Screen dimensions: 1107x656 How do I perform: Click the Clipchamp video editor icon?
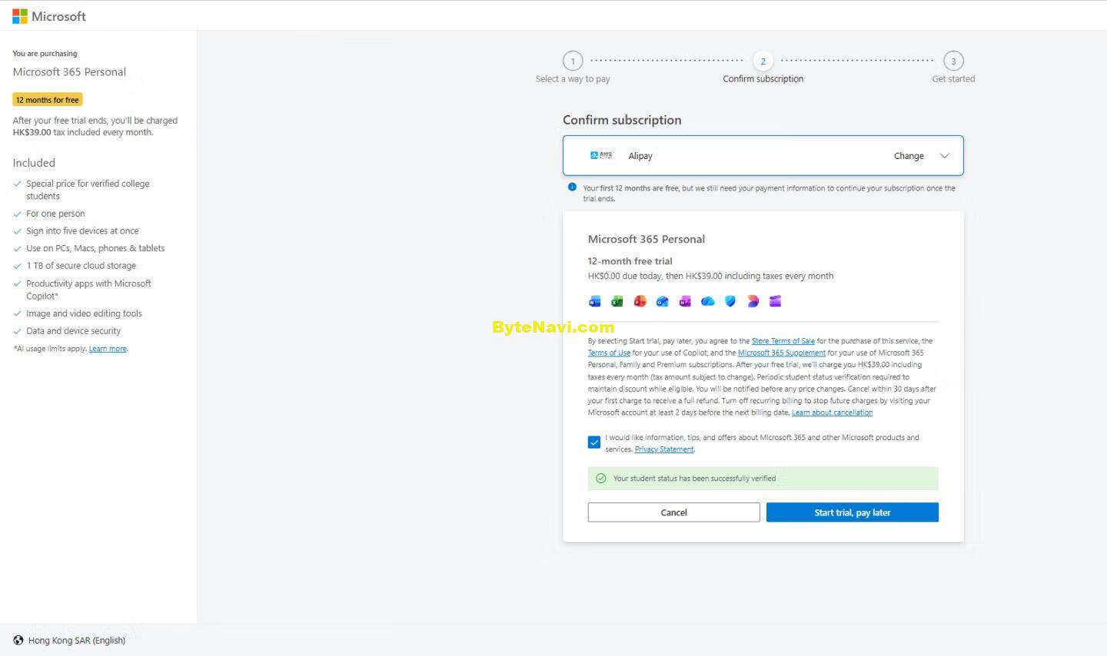(775, 301)
